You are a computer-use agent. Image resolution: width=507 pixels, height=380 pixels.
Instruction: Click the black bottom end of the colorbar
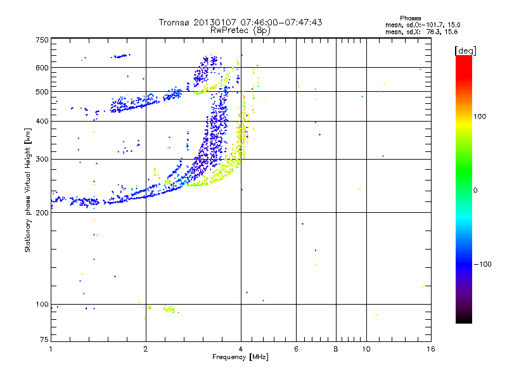tap(464, 319)
